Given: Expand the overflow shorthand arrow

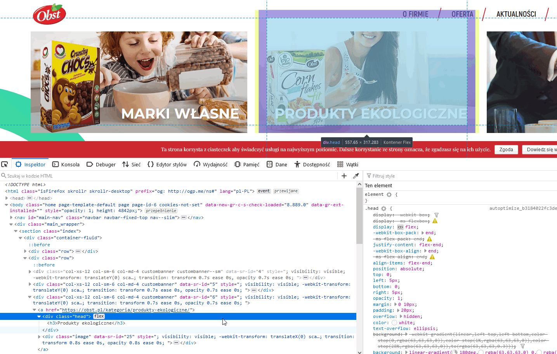Looking at the screenshot, I should tap(401, 316).
